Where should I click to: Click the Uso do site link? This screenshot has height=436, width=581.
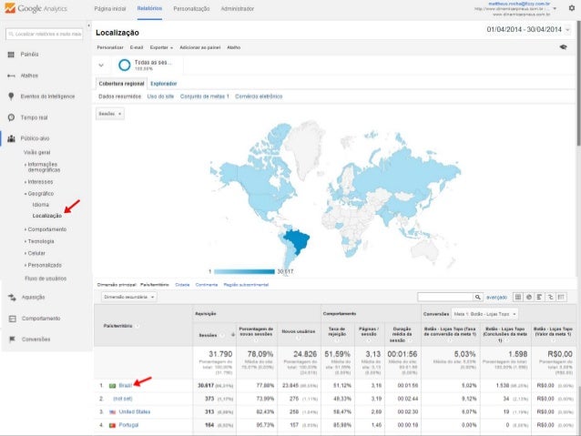click(x=160, y=96)
